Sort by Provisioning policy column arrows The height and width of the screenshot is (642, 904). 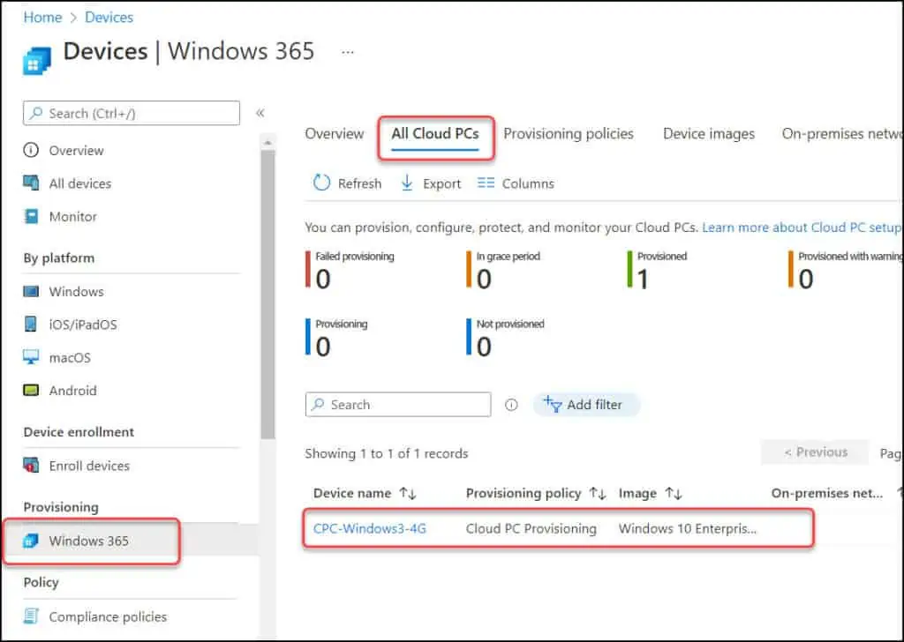point(598,494)
